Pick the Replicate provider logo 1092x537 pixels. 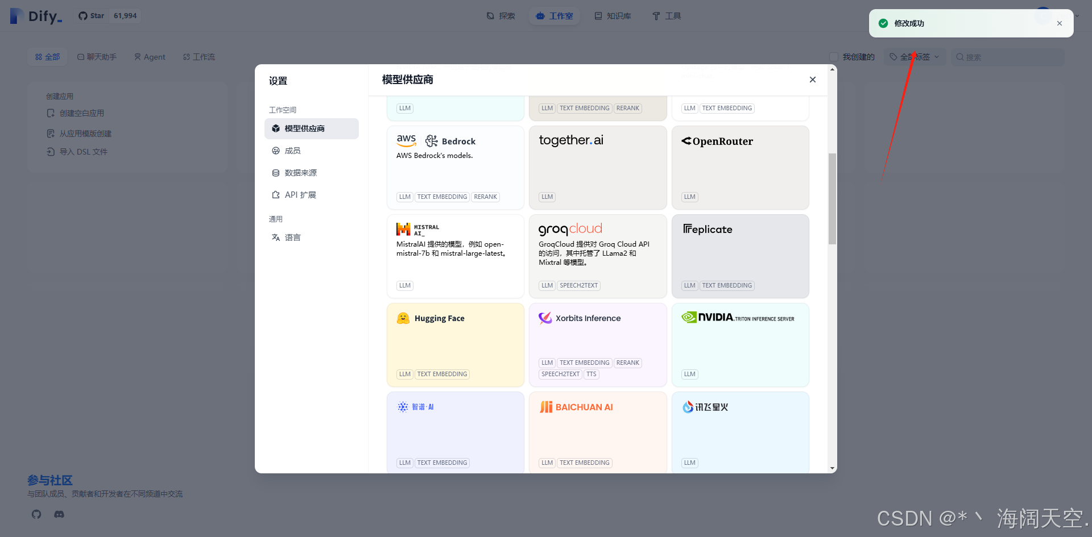708,229
